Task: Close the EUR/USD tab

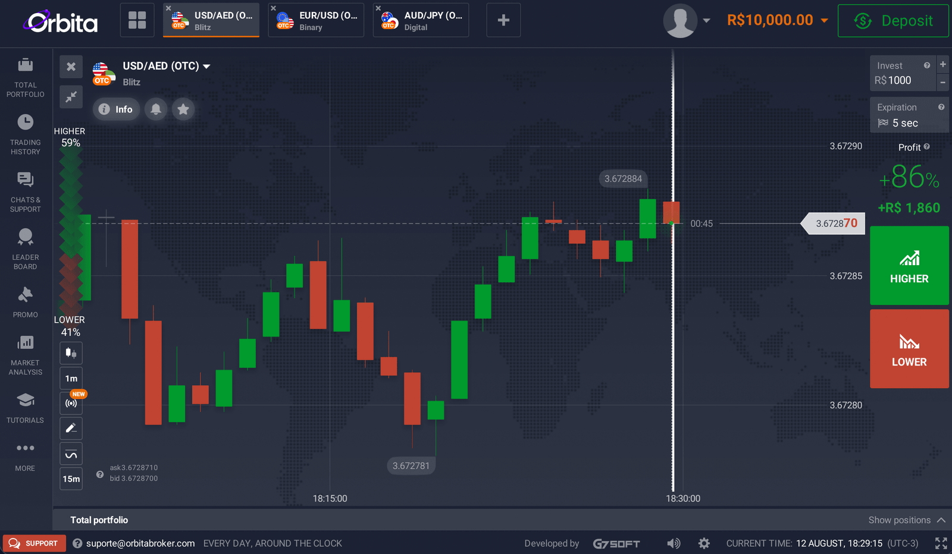Action: point(274,8)
